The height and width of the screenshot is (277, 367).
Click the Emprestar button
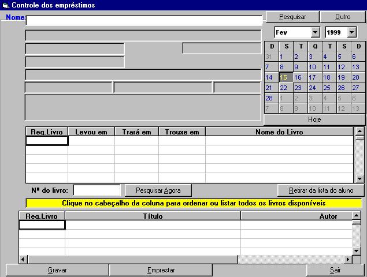pos(161,270)
